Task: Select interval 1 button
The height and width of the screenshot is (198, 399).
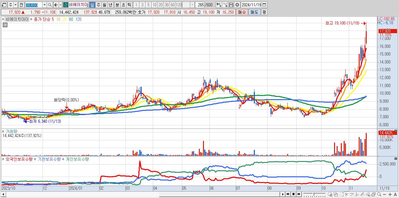Action: [x=136, y=5]
